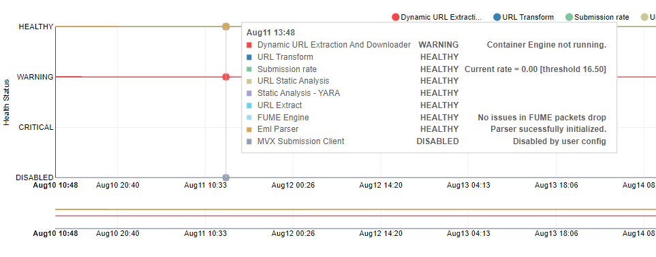
Task: Click URL Transform row in tooltip
Action: click(426, 57)
